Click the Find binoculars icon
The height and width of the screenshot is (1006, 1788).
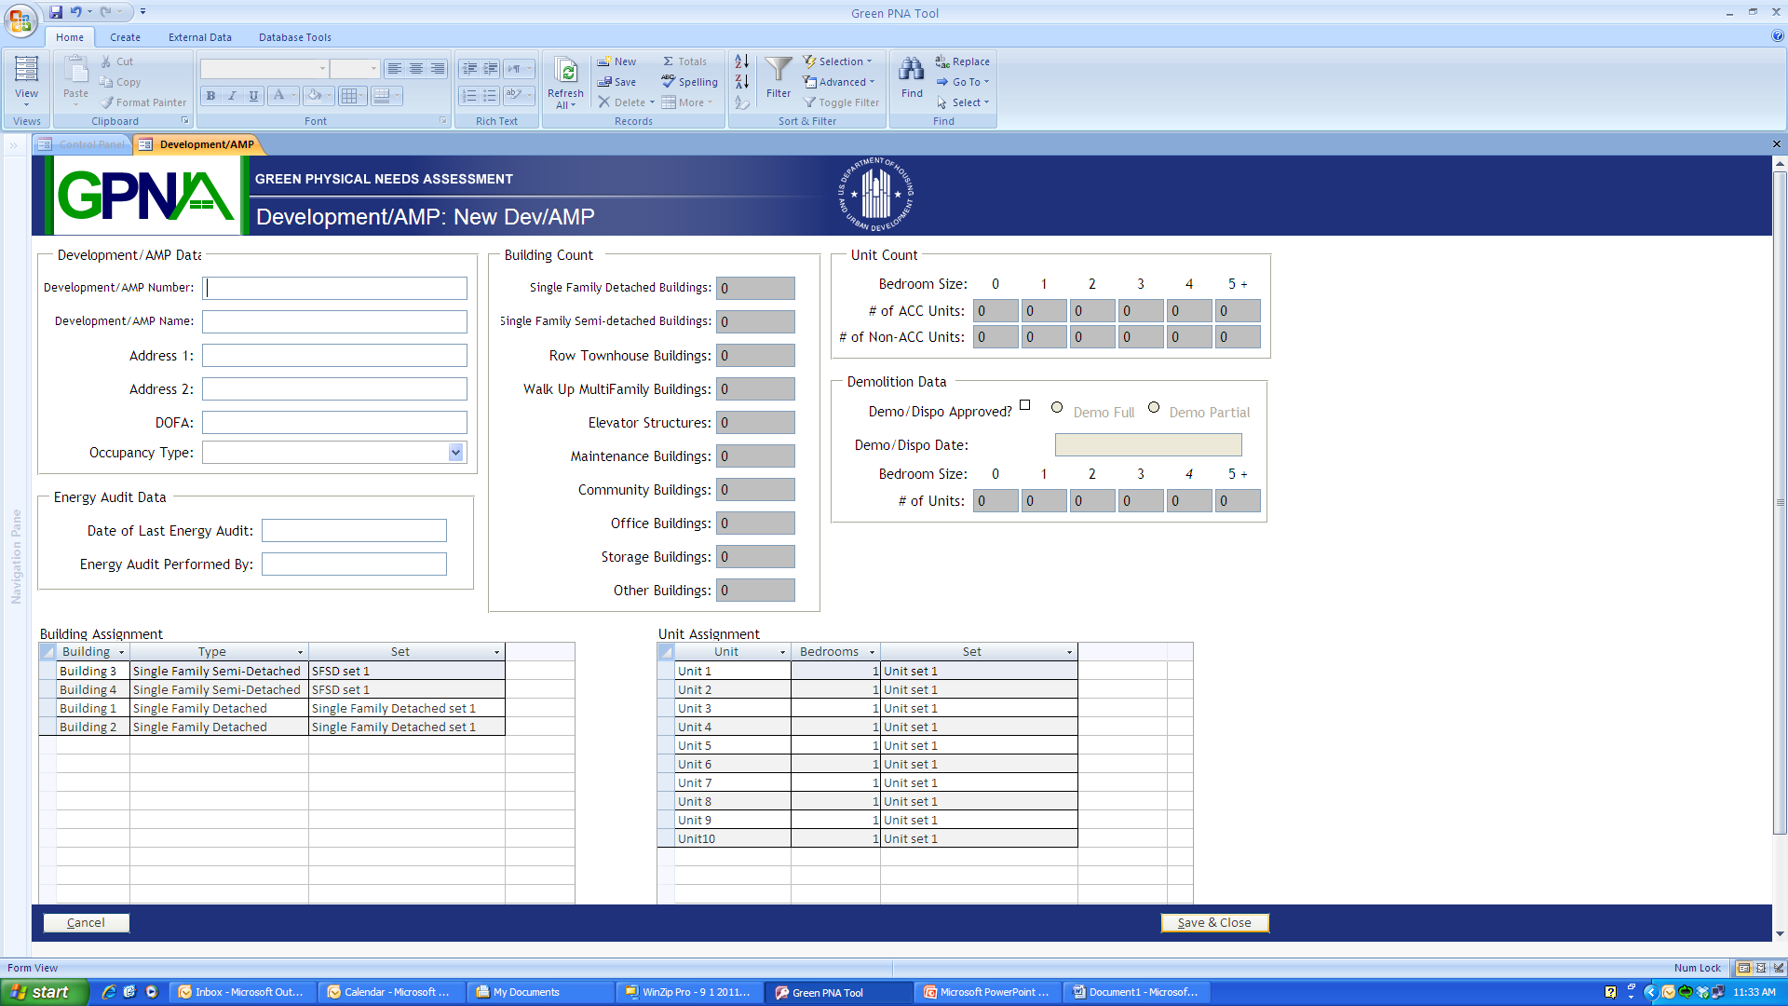point(911,71)
